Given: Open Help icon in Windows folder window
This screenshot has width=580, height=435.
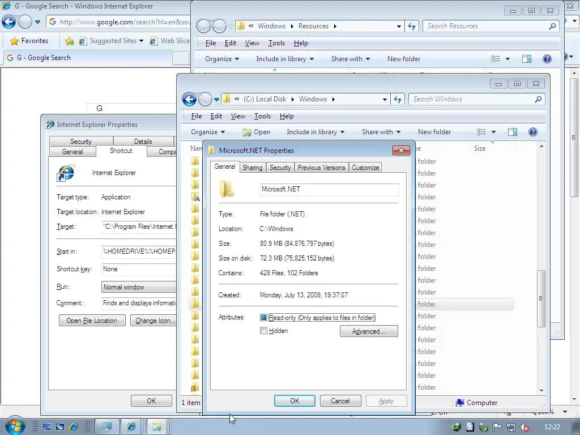Looking at the screenshot, I should click(532, 132).
